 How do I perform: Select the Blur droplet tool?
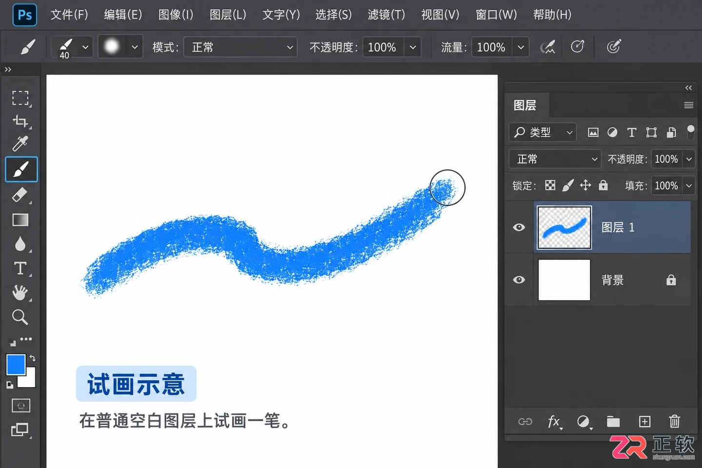pos(20,244)
